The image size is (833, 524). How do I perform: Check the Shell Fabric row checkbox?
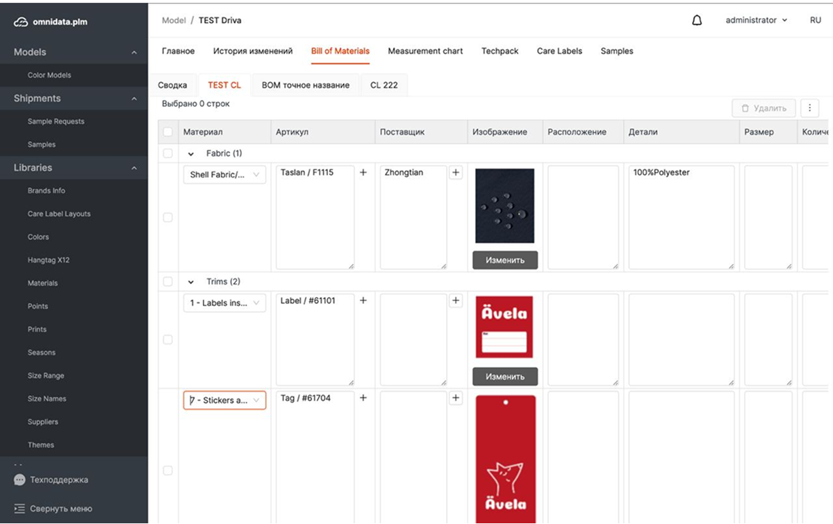click(x=167, y=217)
